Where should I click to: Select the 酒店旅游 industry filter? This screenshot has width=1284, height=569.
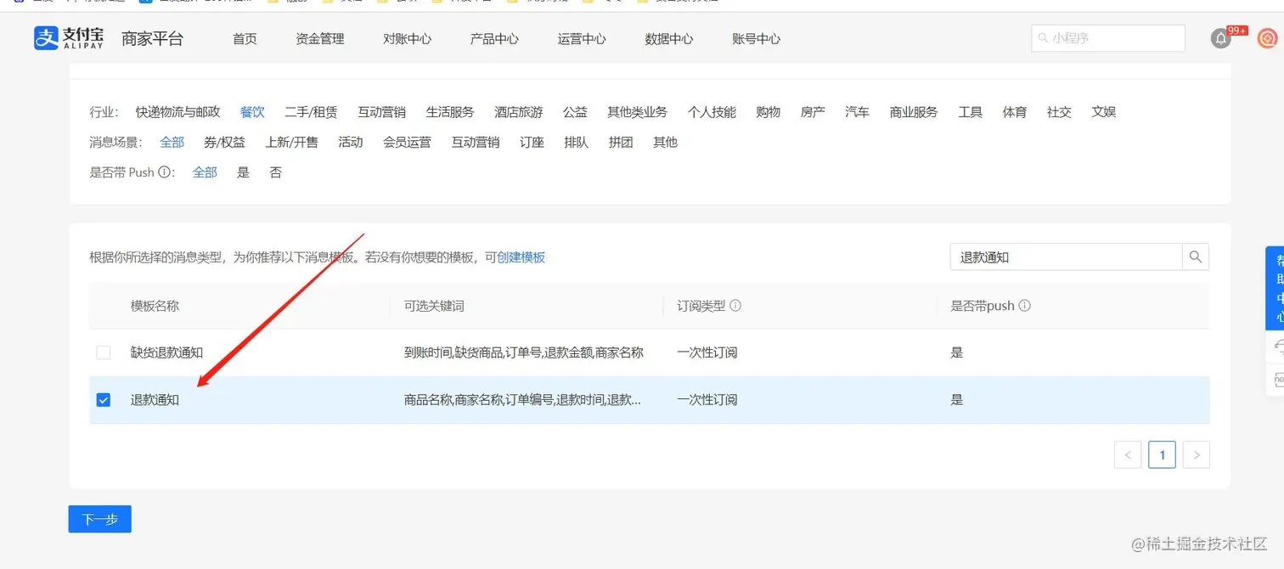coord(518,112)
